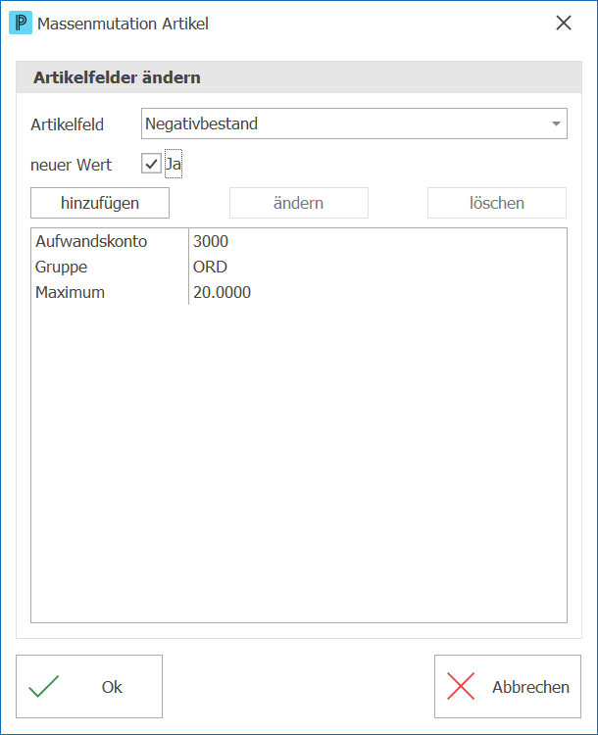
Task: Click the value 20.0000 in the list
Action: [x=222, y=292]
